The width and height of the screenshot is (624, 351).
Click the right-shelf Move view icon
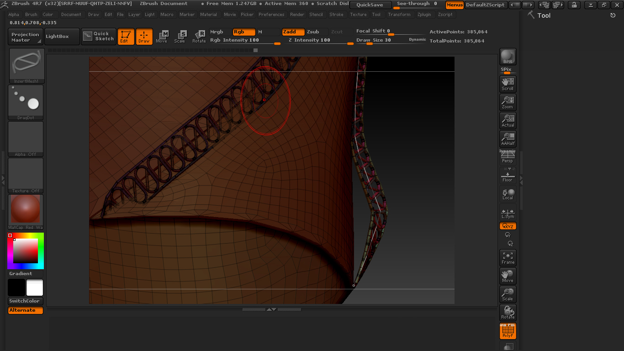coord(508,276)
